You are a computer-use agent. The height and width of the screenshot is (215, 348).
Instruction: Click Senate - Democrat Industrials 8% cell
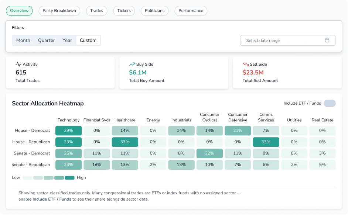181,153
